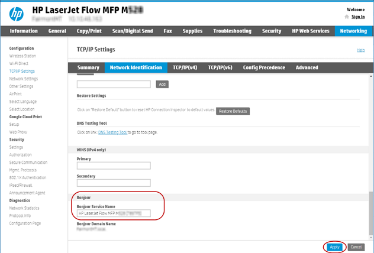Open the Information main tab

(x=24, y=31)
